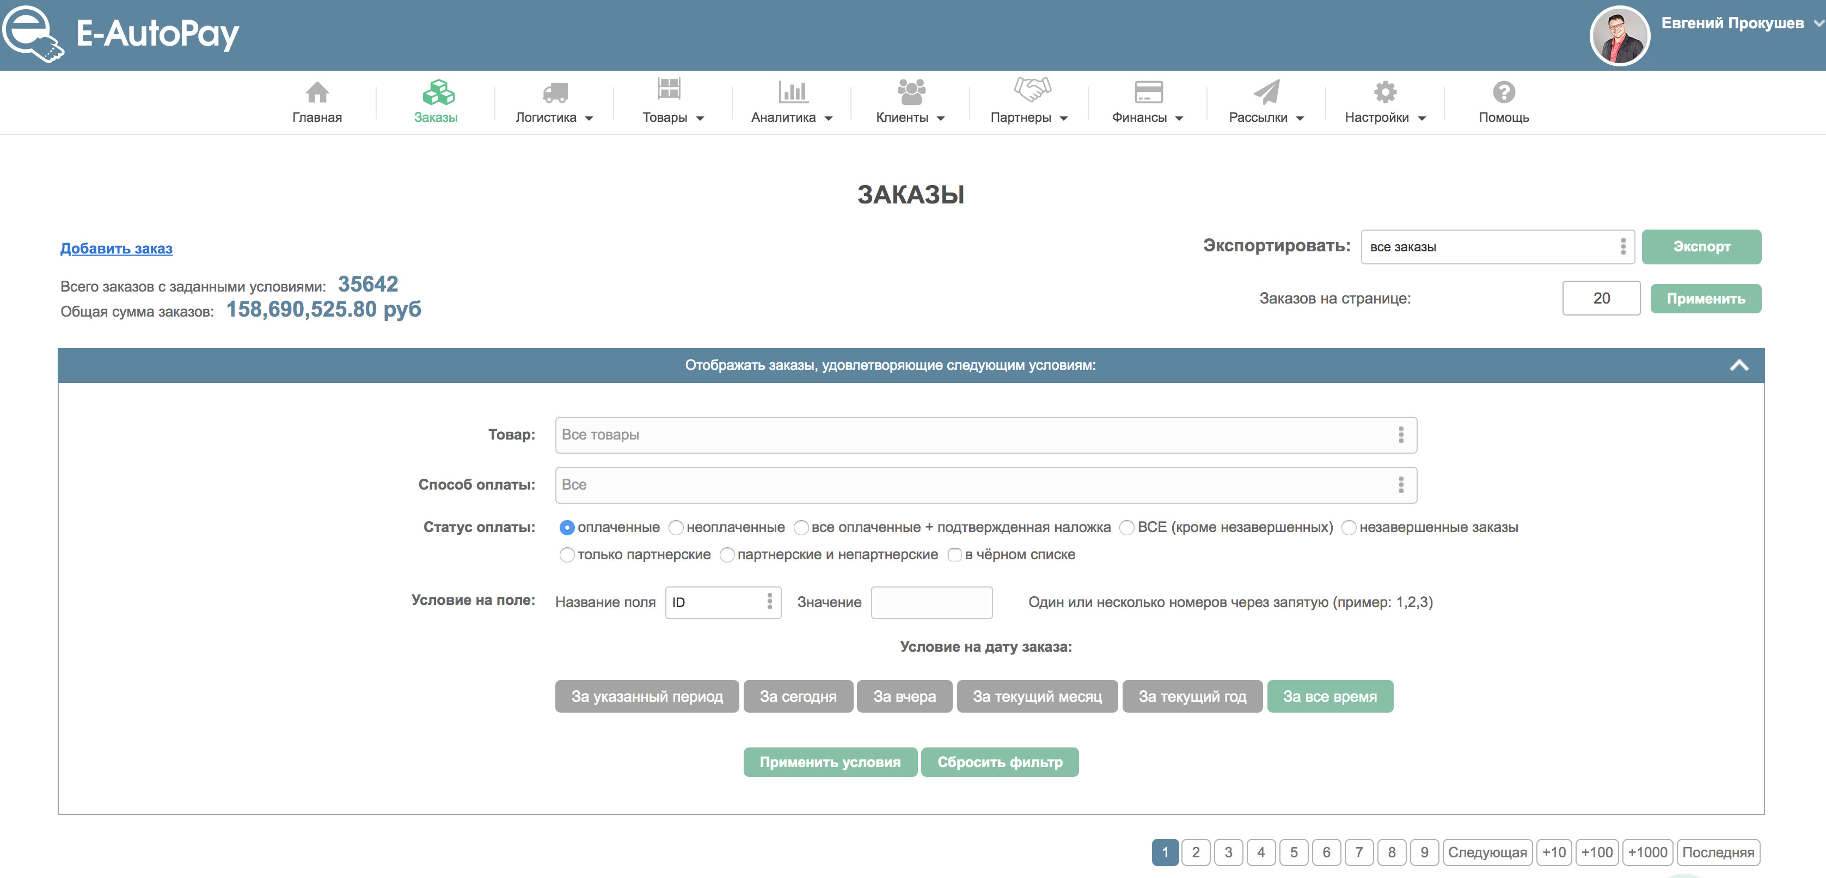The width and height of the screenshot is (1826, 878).
Task: Click Применить условия button
Action: 830,763
